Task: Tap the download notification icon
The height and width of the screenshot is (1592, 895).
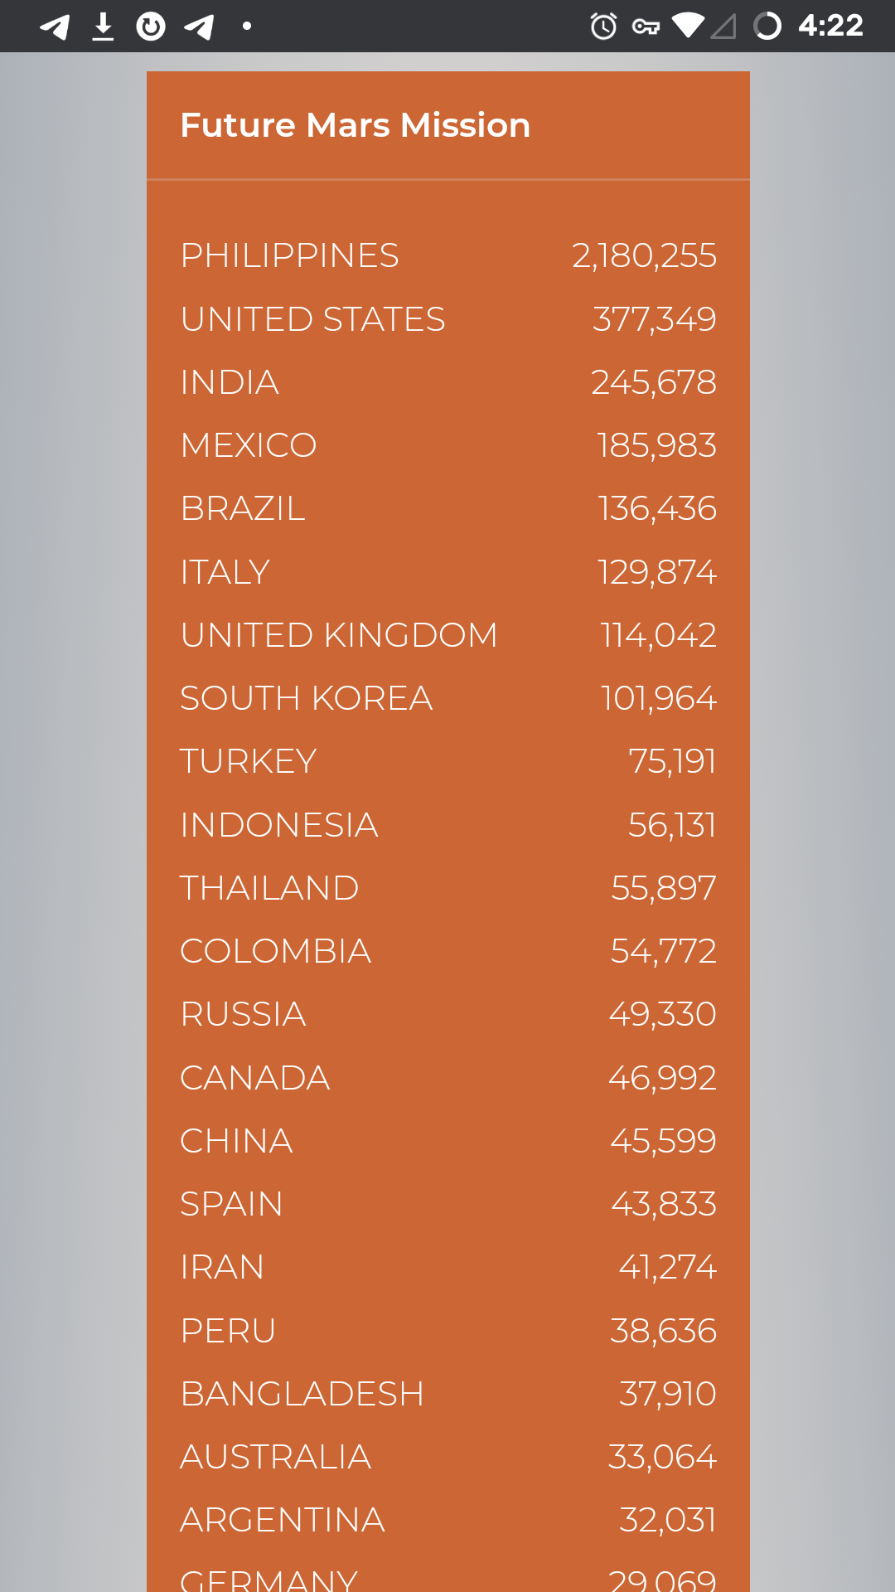Action: 103,27
